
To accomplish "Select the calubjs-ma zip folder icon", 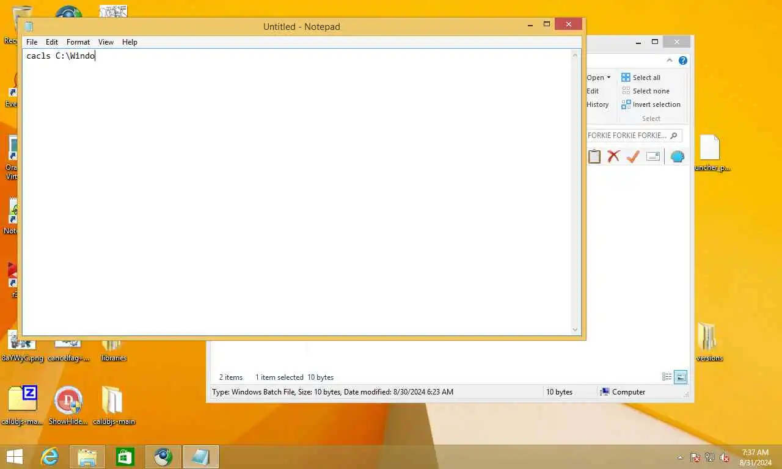I will 22,405.
